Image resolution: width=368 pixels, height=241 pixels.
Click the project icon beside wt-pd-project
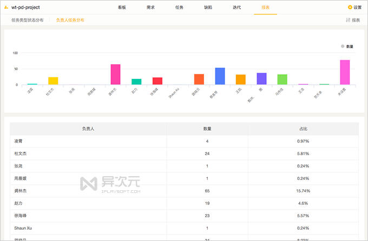pyautogui.click(x=6, y=7)
